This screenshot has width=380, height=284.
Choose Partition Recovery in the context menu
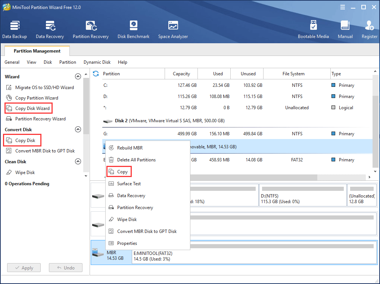pos(148,207)
